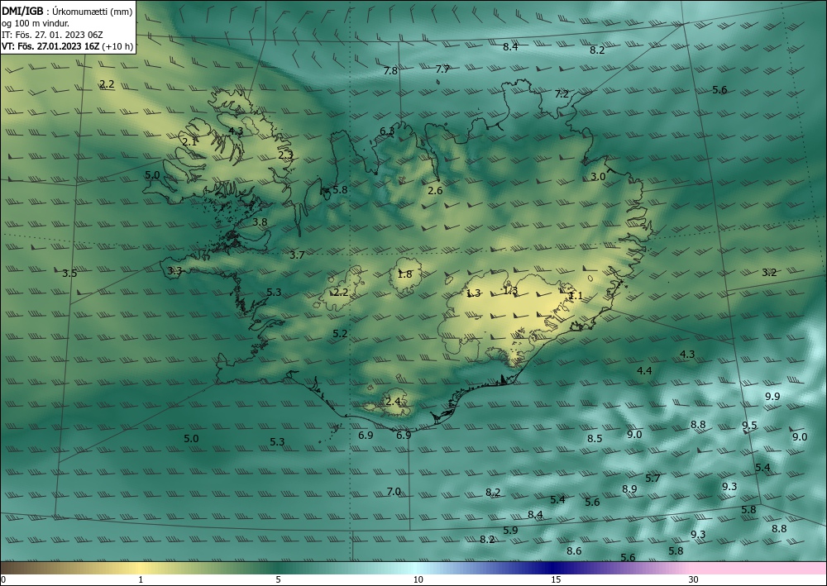Click the 5.7 value label

(653, 479)
